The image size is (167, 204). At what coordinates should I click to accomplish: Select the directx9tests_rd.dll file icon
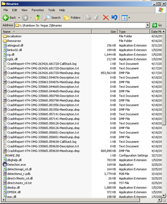[5, 178]
